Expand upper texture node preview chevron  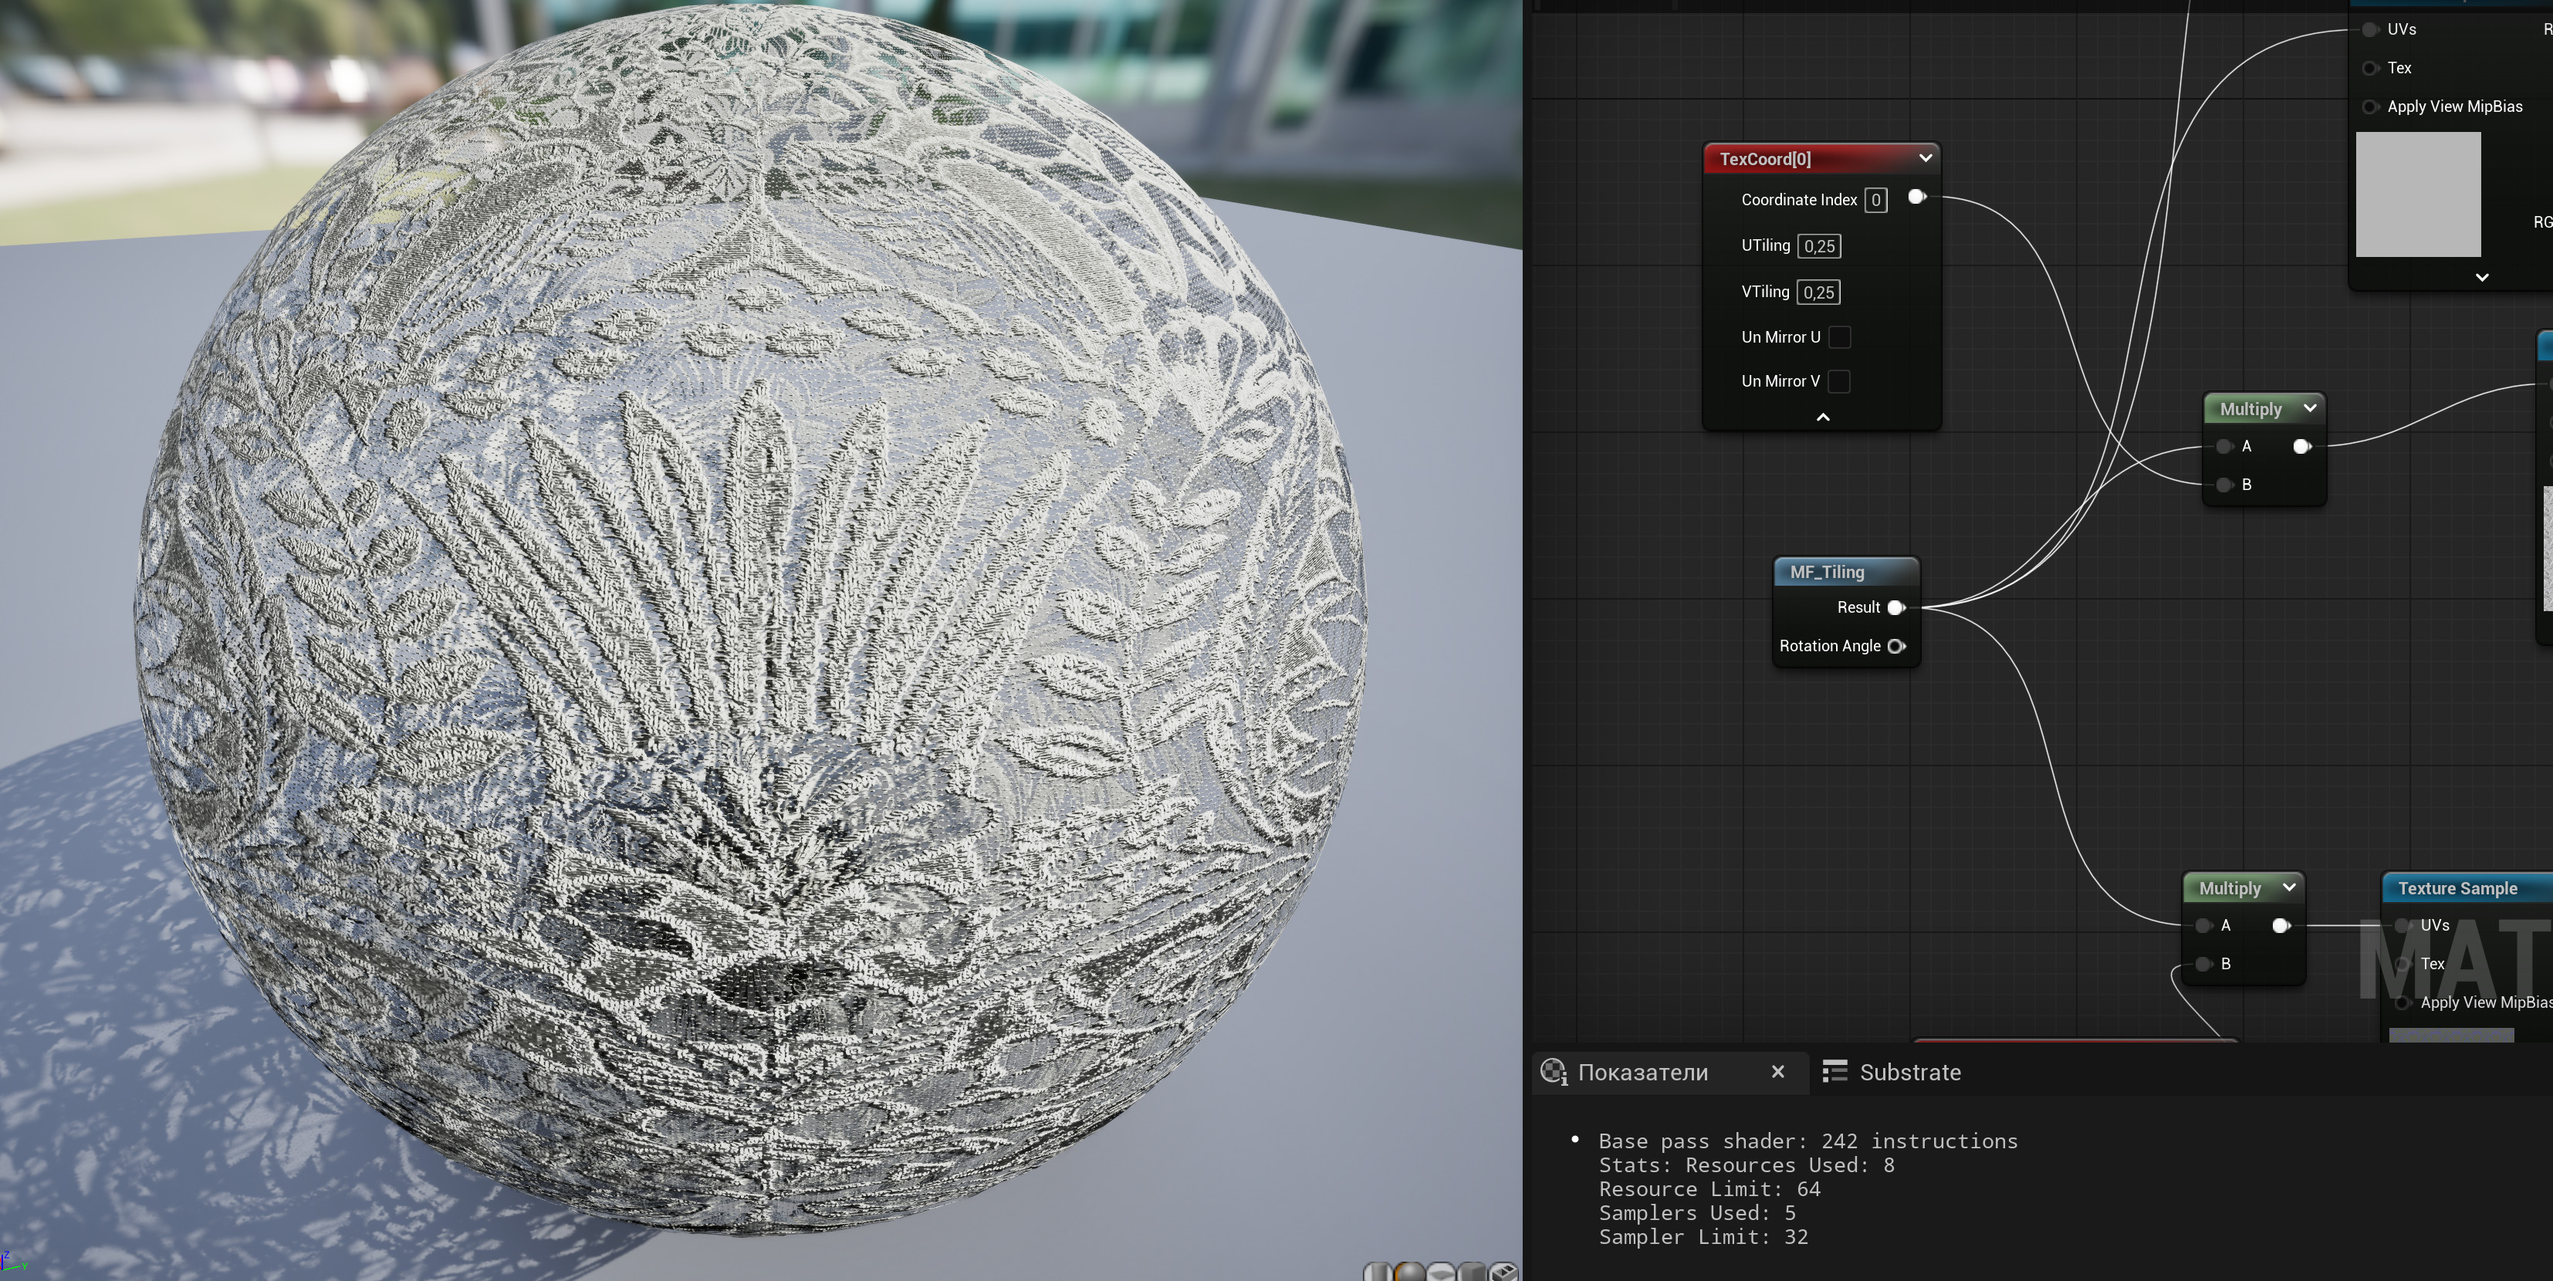click(x=2482, y=277)
